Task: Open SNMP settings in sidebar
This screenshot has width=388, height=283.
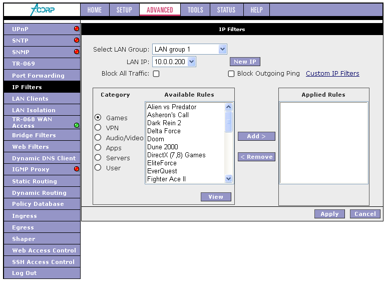Action: 42,52
